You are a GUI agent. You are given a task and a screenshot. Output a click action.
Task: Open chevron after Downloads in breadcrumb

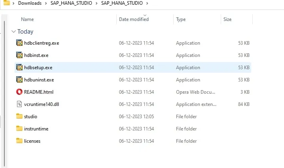[x=46, y=3]
